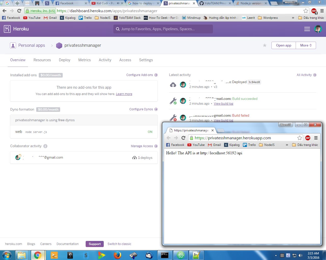Show hidden system tray icons
Viewport: 326px width, 260px height.
click(276, 255)
